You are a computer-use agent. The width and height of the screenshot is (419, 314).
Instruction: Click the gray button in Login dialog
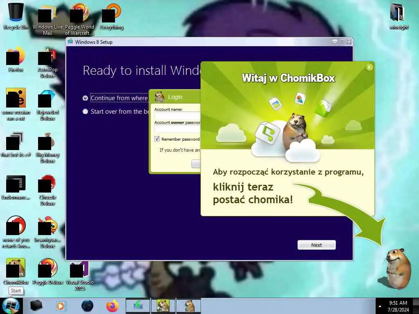click(x=196, y=164)
